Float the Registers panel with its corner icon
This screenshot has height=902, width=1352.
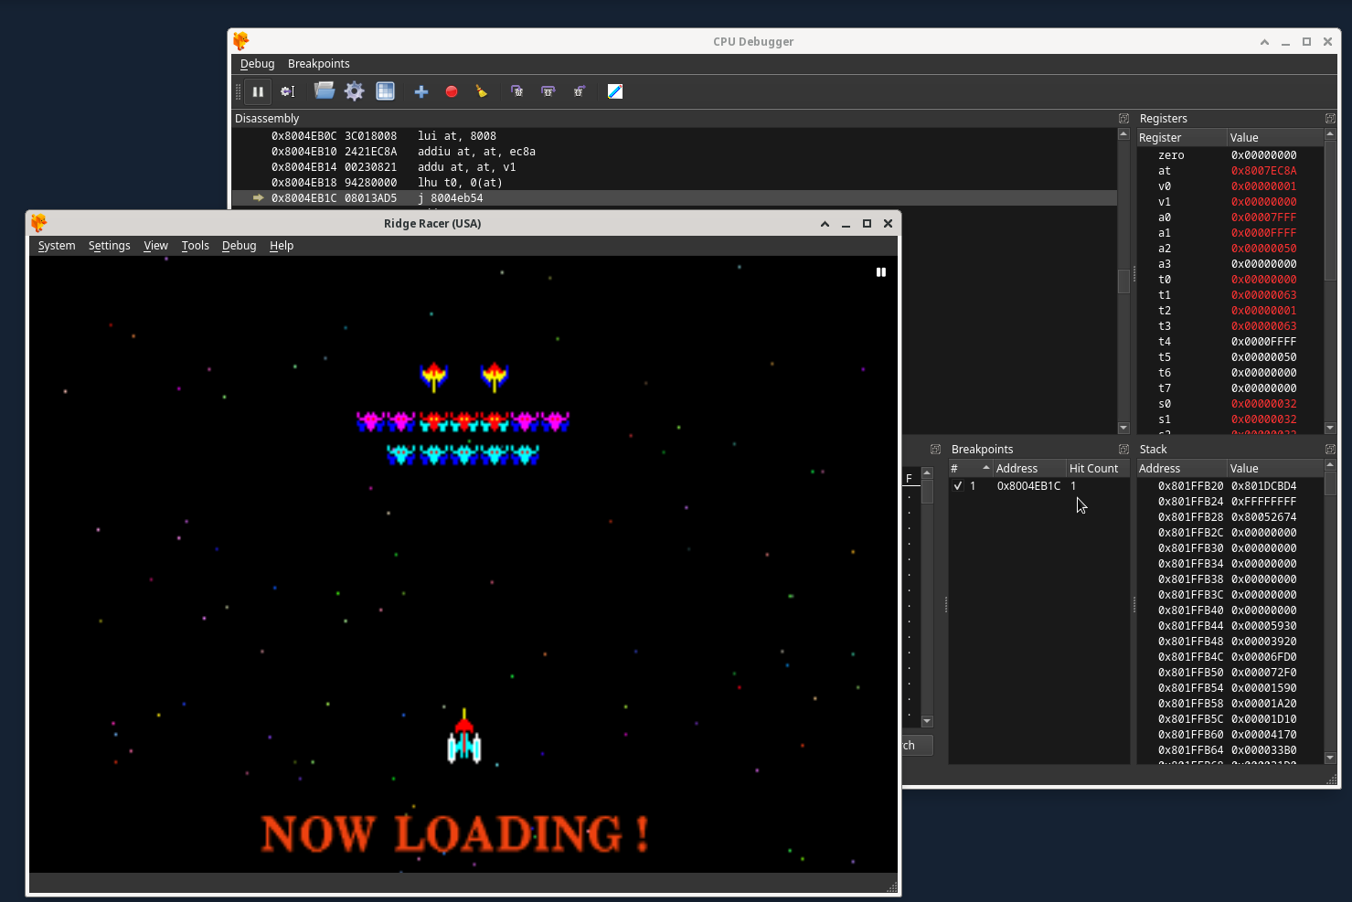(1330, 119)
